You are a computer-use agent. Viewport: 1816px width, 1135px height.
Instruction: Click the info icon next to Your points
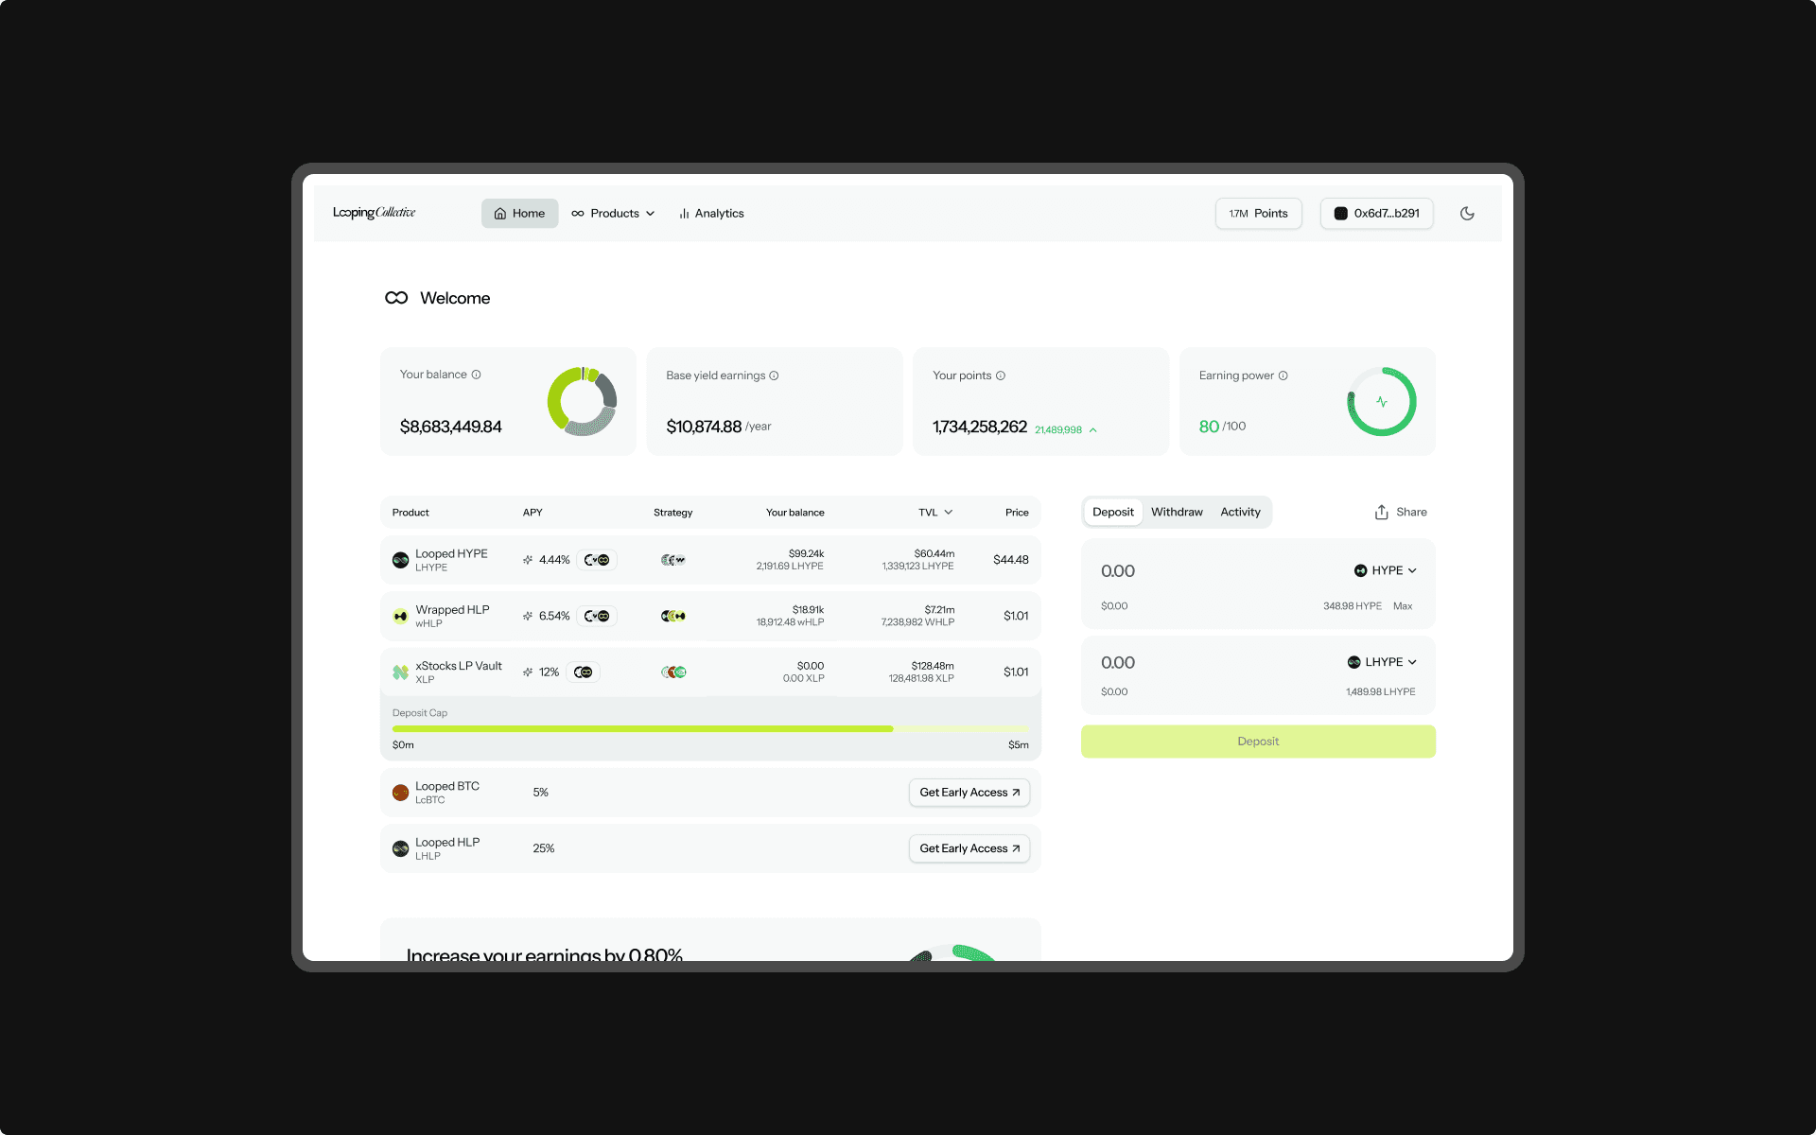click(x=1001, y=375)
